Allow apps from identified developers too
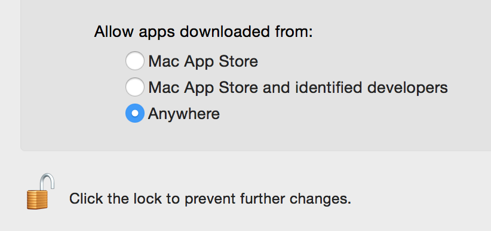Image resolution: width=491 pixels, height=231 pixels. coord(135,87)
